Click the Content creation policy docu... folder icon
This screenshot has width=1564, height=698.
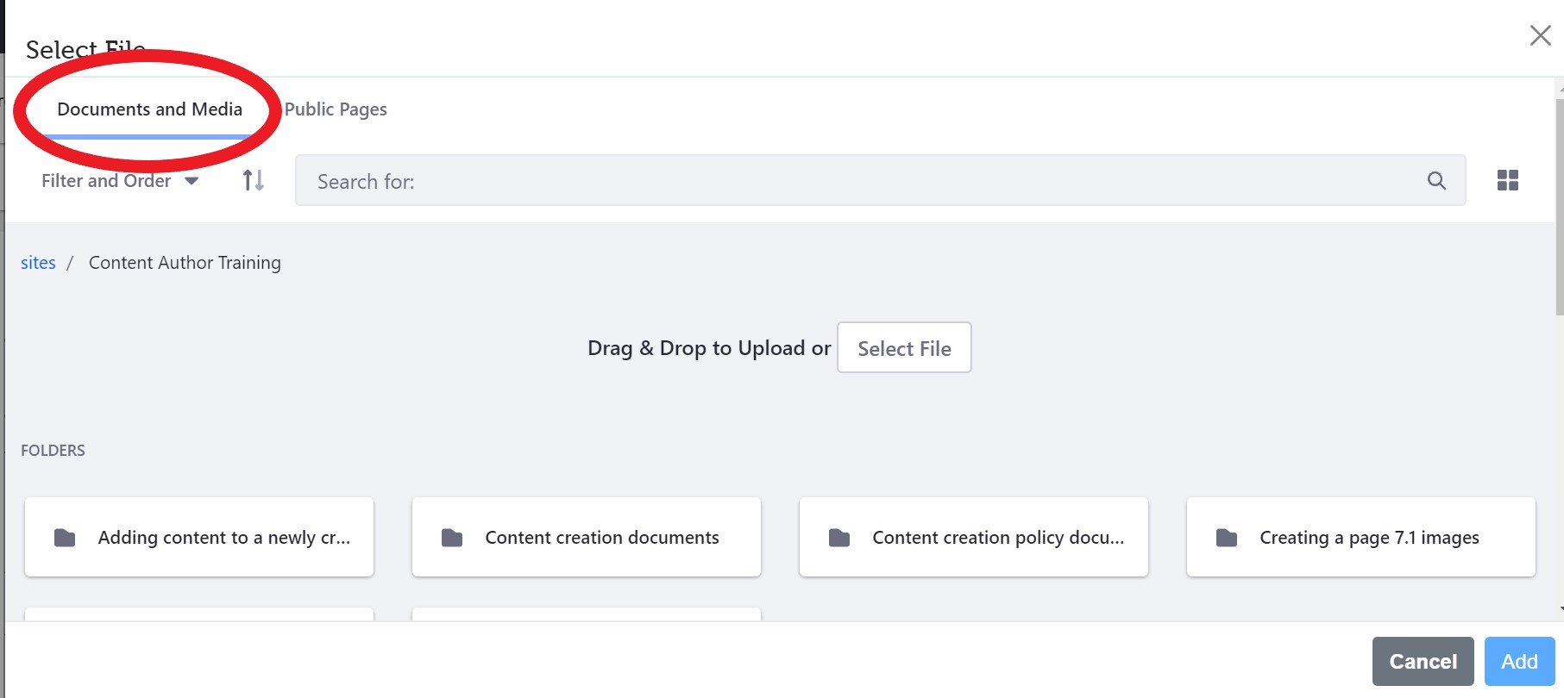(839, 538)
